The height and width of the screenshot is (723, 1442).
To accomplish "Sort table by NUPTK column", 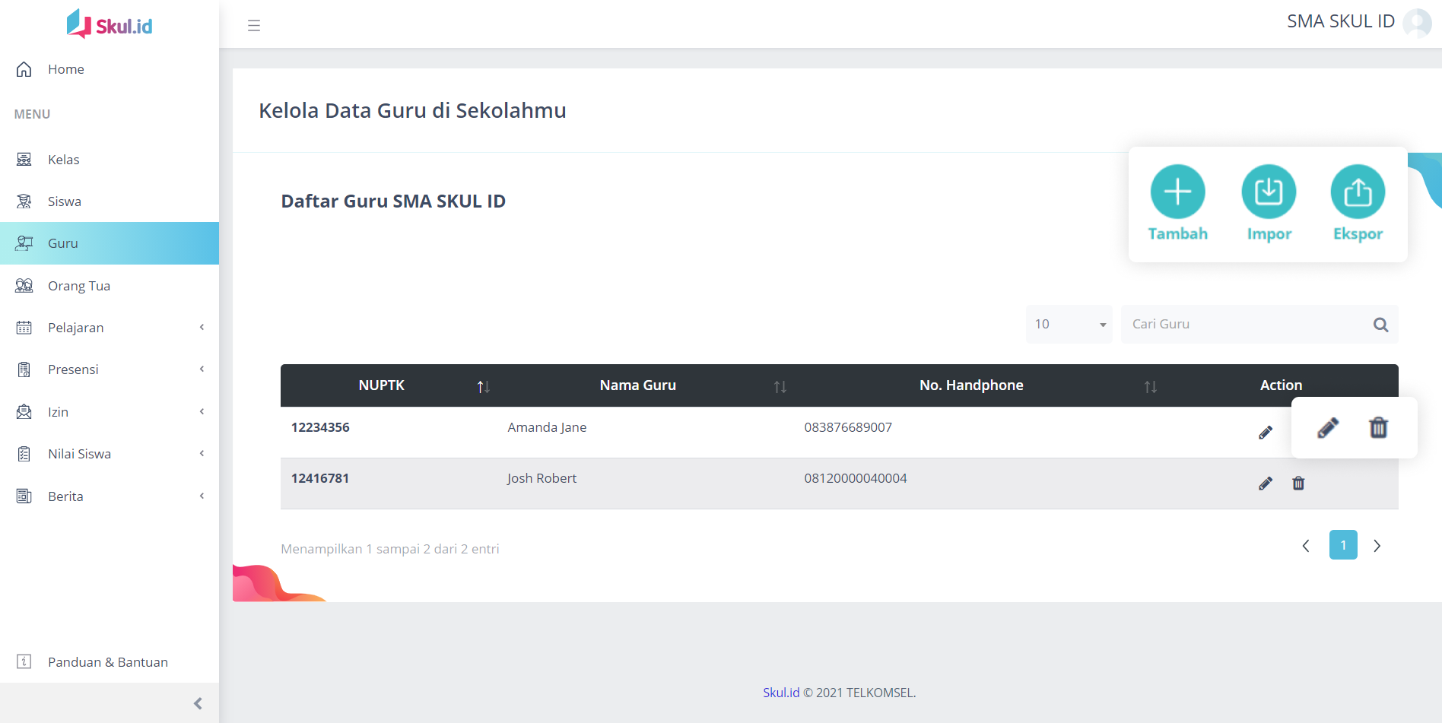I will (x=483, y=386).
